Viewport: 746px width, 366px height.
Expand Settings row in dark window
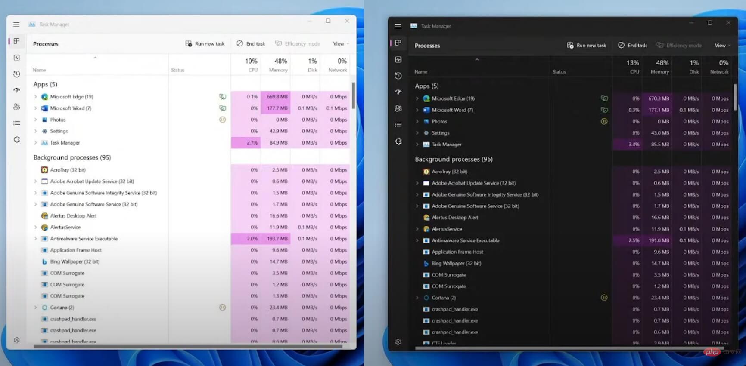pyautogui.click(x=417, y=133)
